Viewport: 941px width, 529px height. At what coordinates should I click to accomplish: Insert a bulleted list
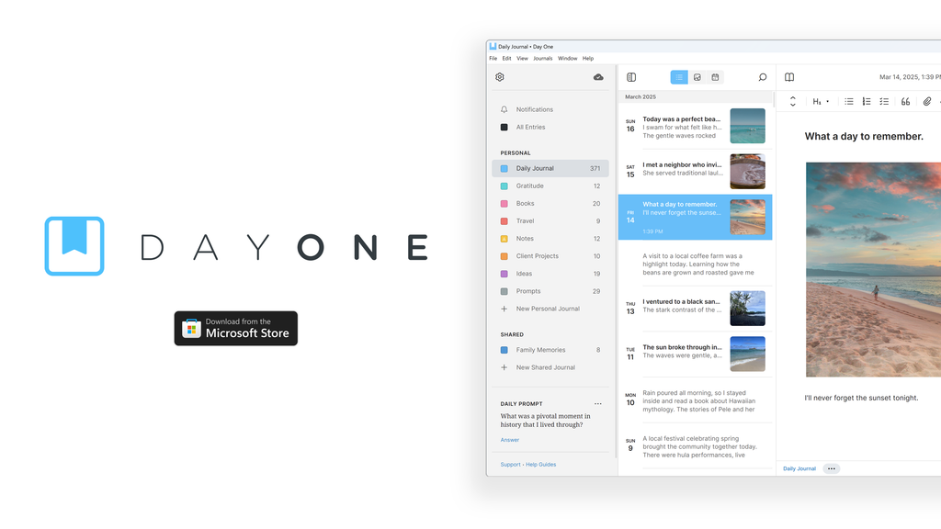pos(849,102)
